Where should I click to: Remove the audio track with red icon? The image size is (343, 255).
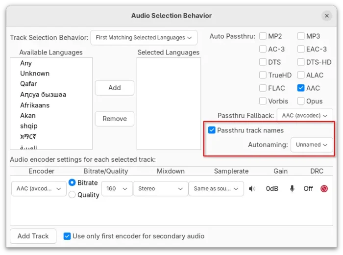point(324,189)
